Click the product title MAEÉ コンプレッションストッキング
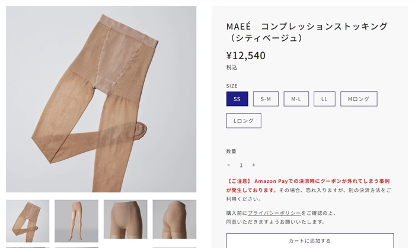Image resolution: width=415 pixels, height=248 pixels. tap(307, 32)
